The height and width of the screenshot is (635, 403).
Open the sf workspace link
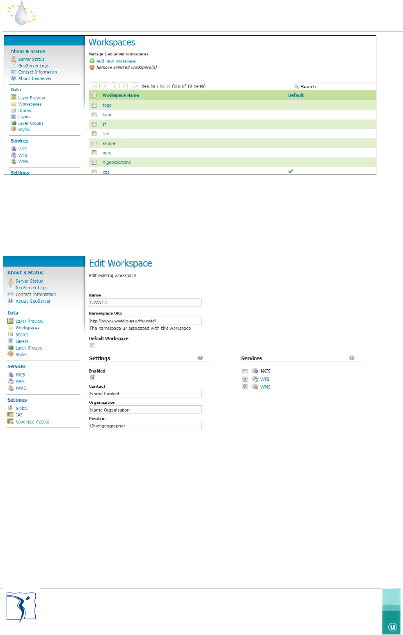104,124
